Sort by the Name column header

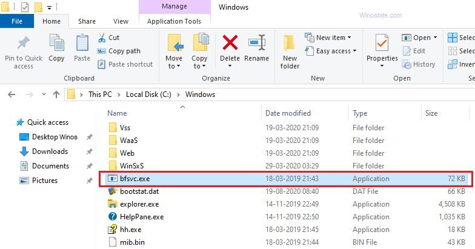[117, 113]
